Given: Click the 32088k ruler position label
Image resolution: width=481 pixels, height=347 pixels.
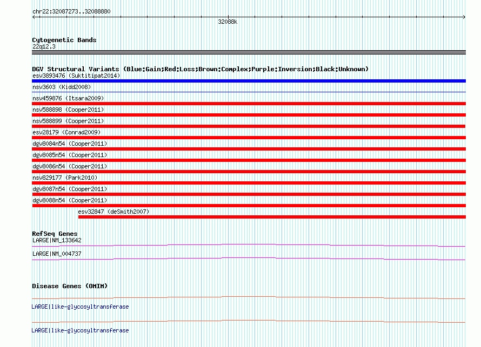Looking at the screenshot, I should (x=228, y=22).
